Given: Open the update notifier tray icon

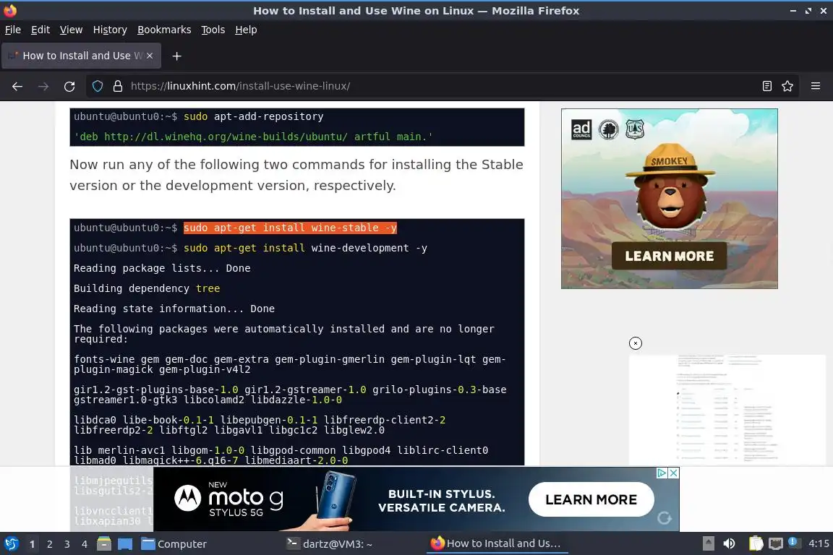Looking at the screenshot, I should coord(793,542).
